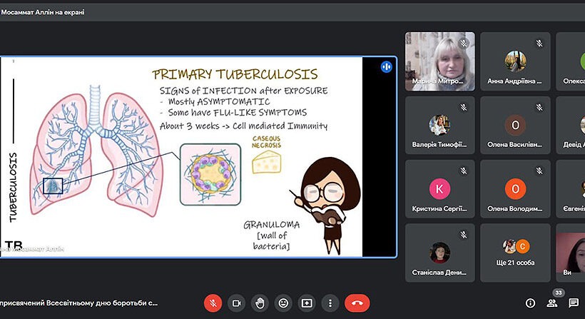Raise hand using the hand icon

[x=260, y=303]
